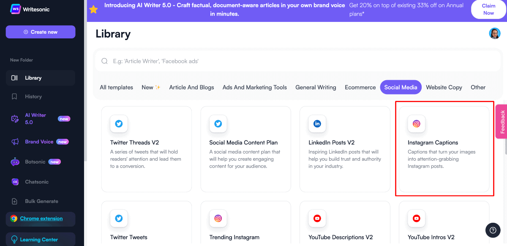Open the user profile avatar

[x=495, y=33]
